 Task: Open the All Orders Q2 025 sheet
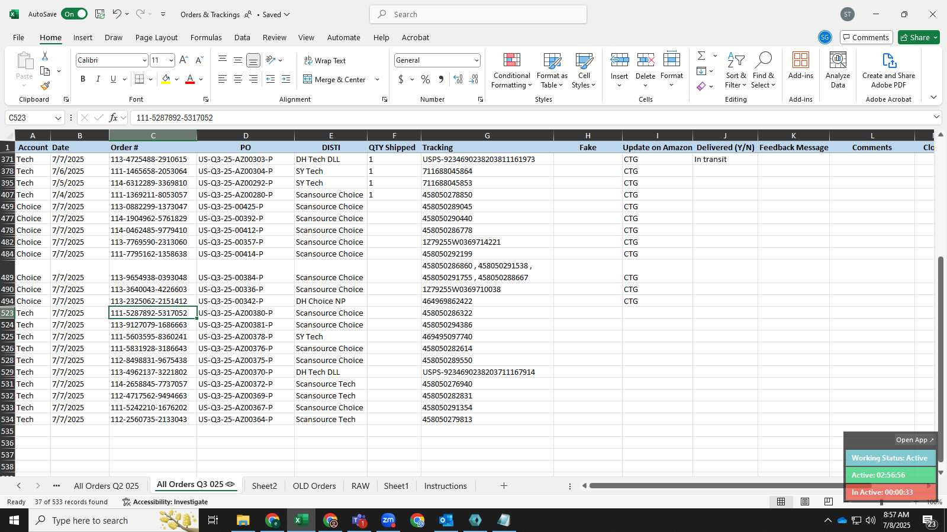[106, 486]
